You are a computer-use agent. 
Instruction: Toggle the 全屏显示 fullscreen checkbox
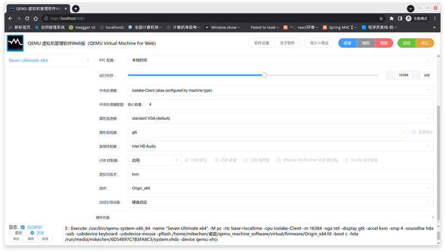click(x=414, y=132)
